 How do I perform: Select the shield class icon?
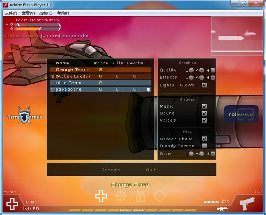[159, 196]
